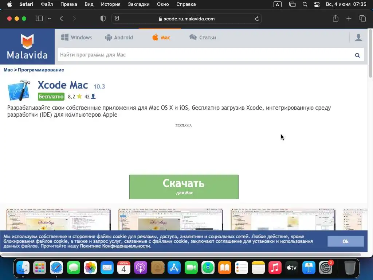Click the vertical page scrollbar
The image size is (373, 280).
[370, 54]
